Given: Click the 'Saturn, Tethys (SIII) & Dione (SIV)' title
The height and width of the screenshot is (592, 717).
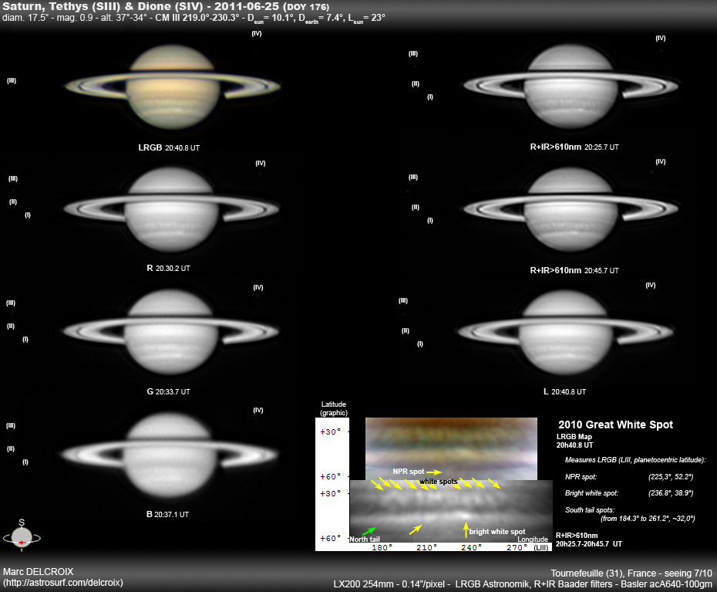Looking at the screenshot, I should (103, 7).
